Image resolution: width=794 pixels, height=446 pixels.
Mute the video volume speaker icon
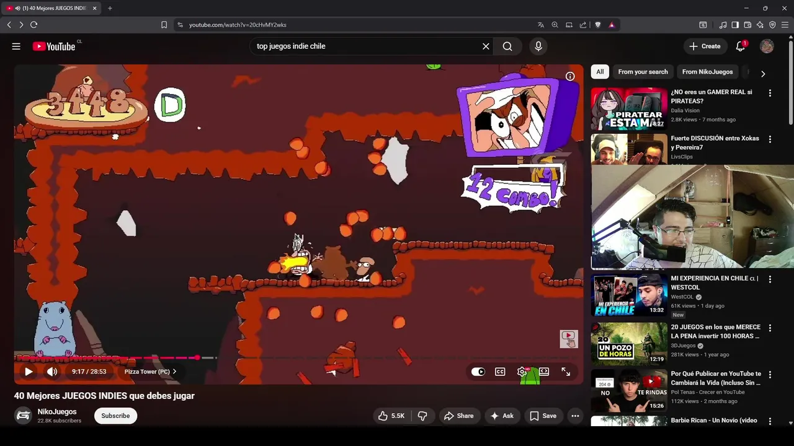52,372
